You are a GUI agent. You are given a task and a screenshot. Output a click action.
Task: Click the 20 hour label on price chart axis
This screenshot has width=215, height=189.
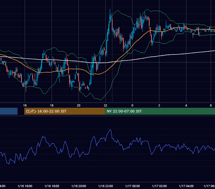point(78,106)
